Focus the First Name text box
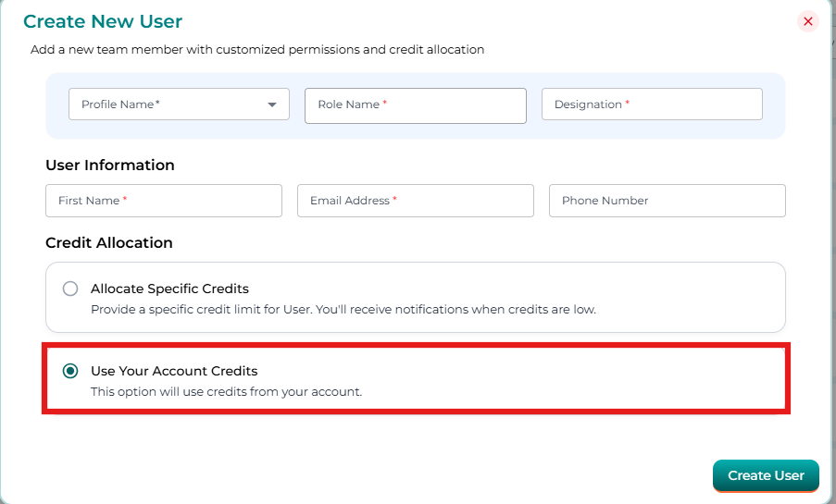The width and height of the screenshot is (836, 504). point(163,201)
